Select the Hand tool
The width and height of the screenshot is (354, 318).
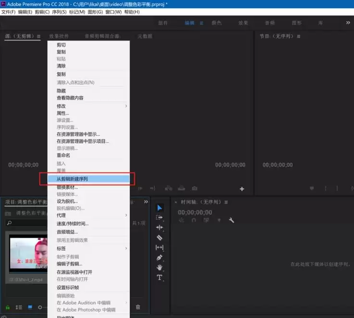click(x=160, y=267)
